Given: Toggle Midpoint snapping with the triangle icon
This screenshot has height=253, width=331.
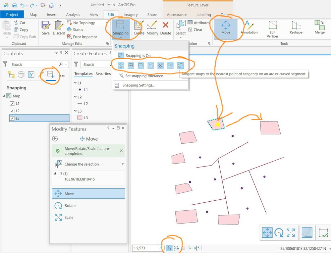Looking at the screenshot, I should (170, 66).
